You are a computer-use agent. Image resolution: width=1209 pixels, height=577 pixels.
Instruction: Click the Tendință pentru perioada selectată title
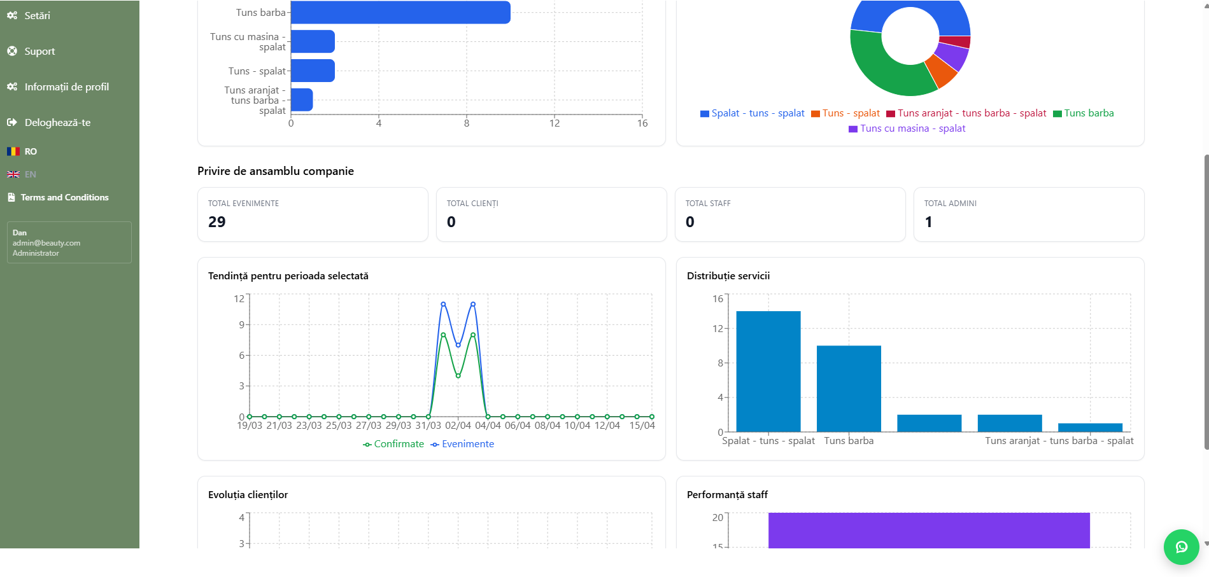point(288,276)
